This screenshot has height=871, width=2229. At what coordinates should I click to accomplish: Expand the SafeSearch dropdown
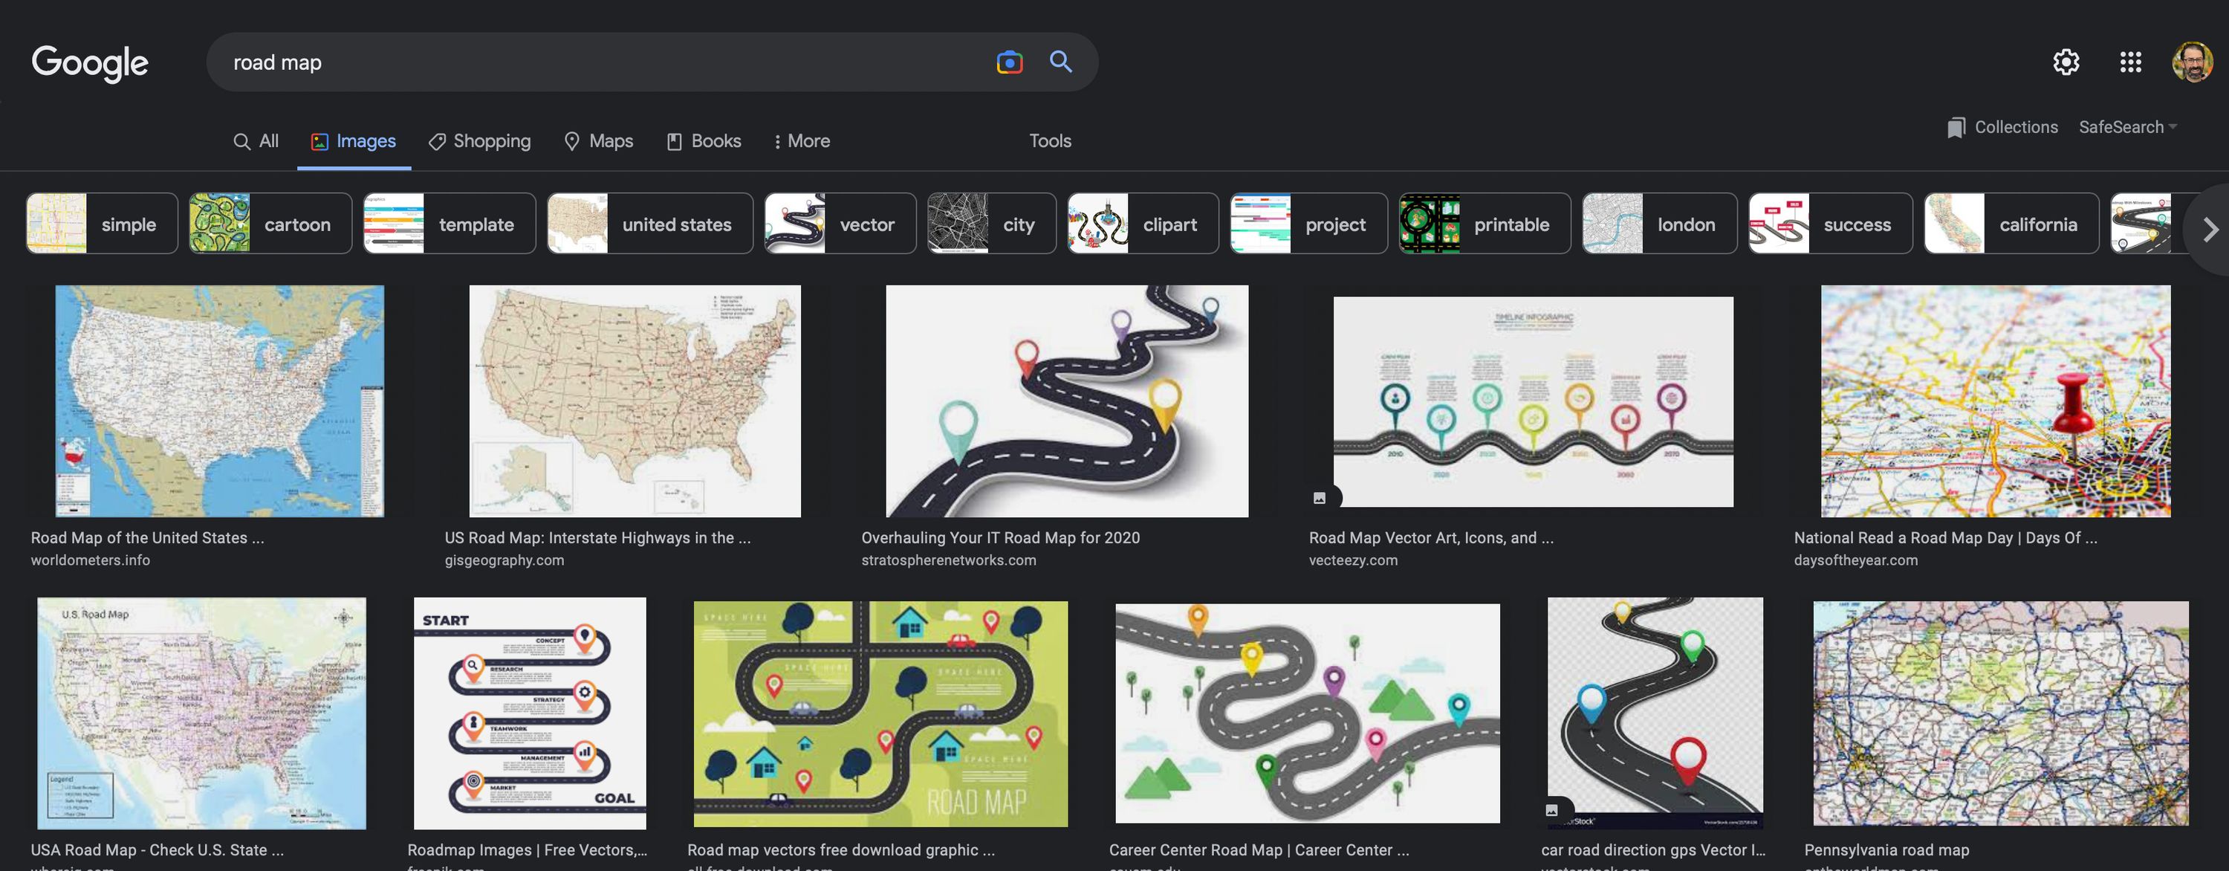[x=2127, y=127]
